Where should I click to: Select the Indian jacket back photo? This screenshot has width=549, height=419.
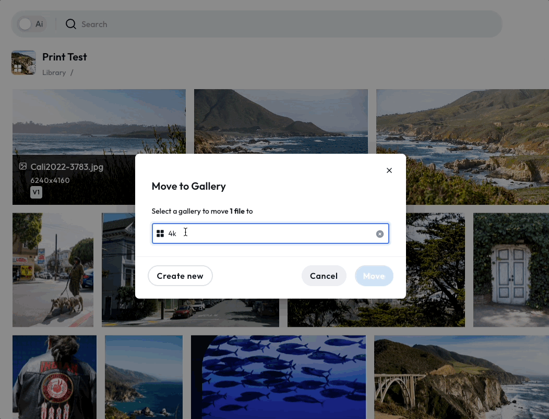pyautogui.click(x=54, y=377)
